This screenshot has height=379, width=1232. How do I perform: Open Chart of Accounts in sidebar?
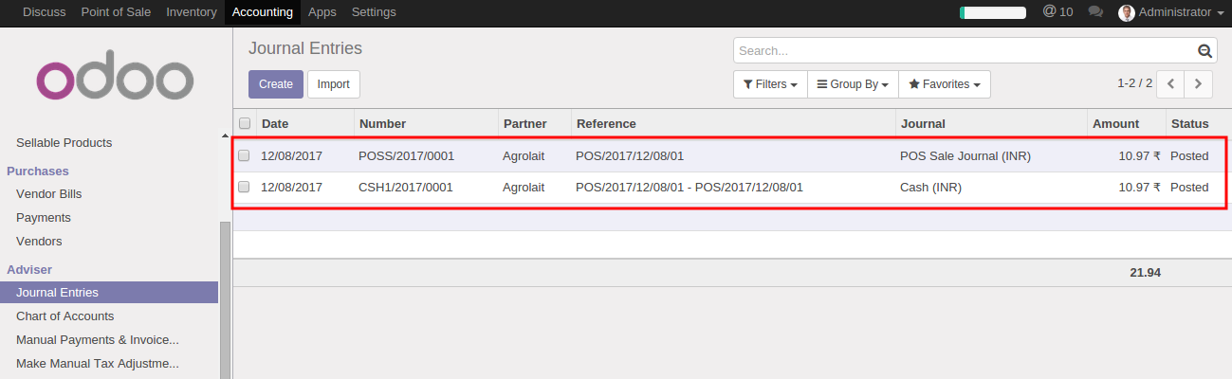65,316
